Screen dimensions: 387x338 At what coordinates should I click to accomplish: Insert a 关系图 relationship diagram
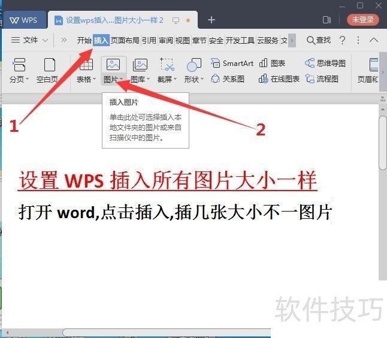click(x=228, y=79)
